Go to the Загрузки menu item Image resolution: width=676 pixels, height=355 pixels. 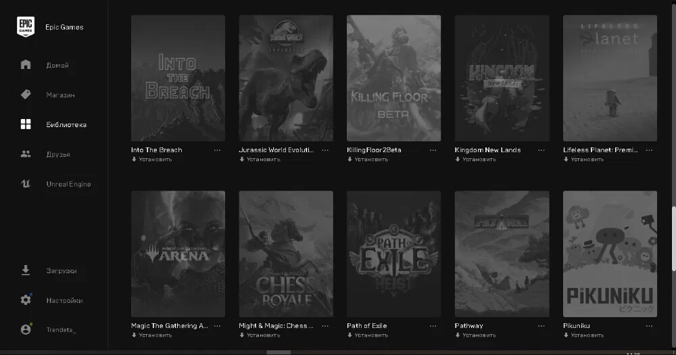(62, 271)
